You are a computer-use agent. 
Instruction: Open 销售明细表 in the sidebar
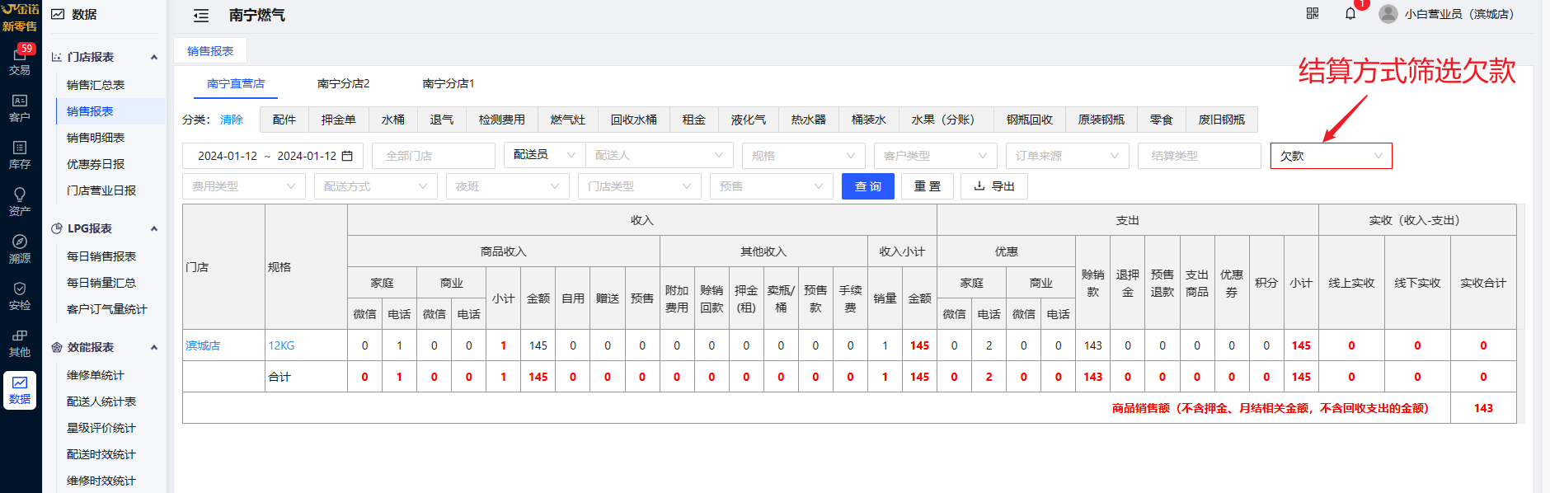(x=96, y=138)
